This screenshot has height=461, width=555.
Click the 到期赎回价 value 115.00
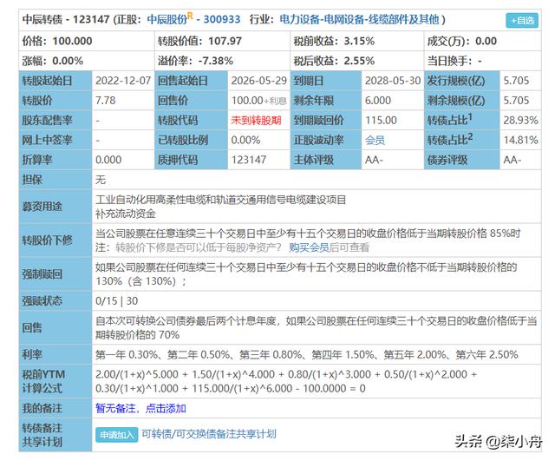point(381,121)
